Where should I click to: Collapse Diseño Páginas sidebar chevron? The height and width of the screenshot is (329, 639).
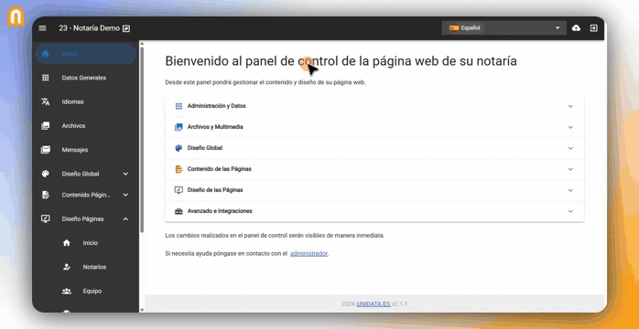[x=125, y=218]
